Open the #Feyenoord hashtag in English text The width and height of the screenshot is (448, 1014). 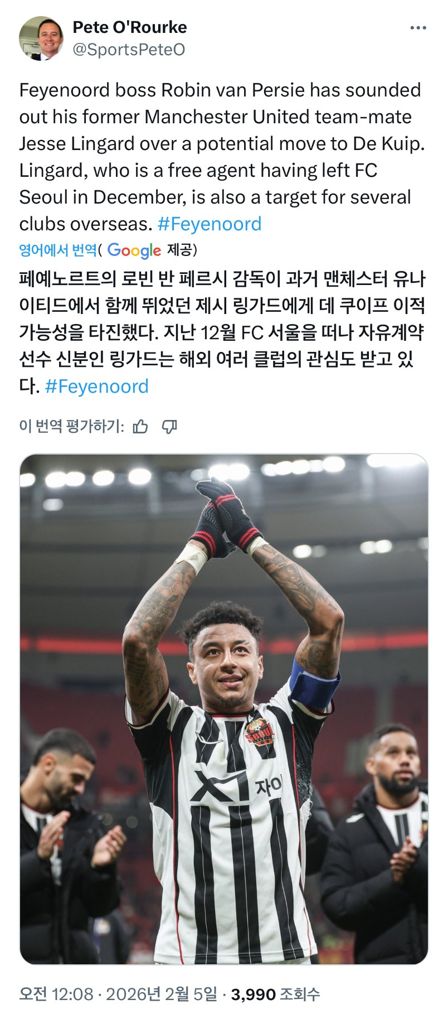(210, 224)
